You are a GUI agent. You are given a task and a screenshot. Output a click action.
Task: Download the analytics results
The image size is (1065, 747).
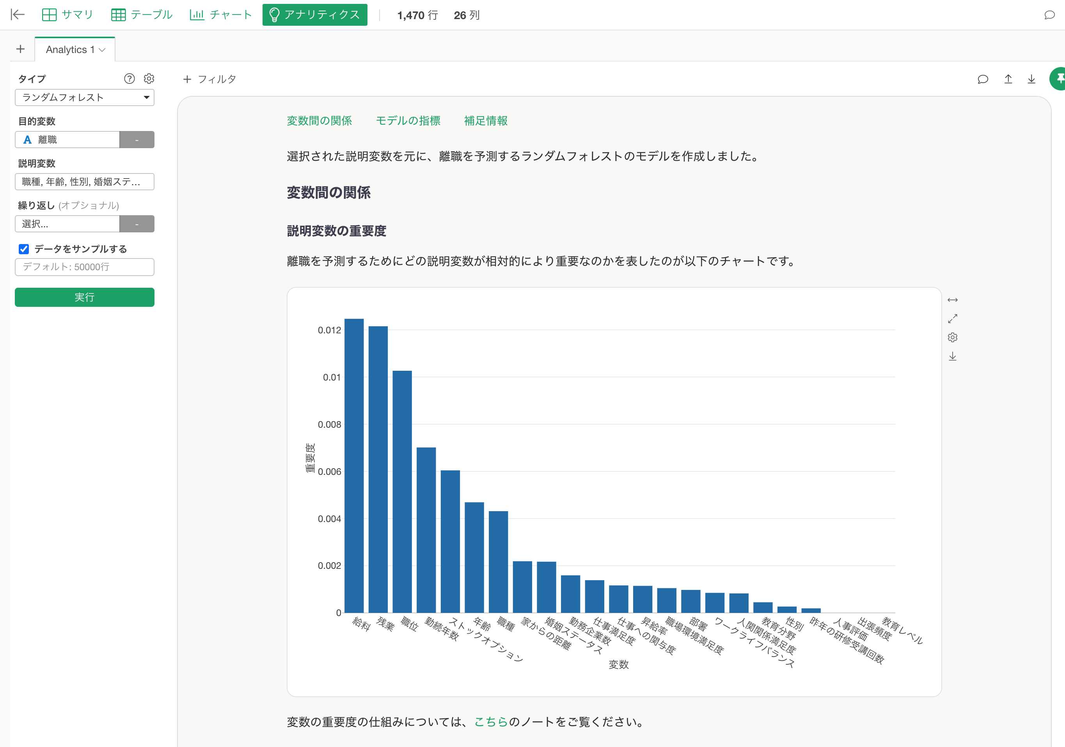pos(1031,79)
